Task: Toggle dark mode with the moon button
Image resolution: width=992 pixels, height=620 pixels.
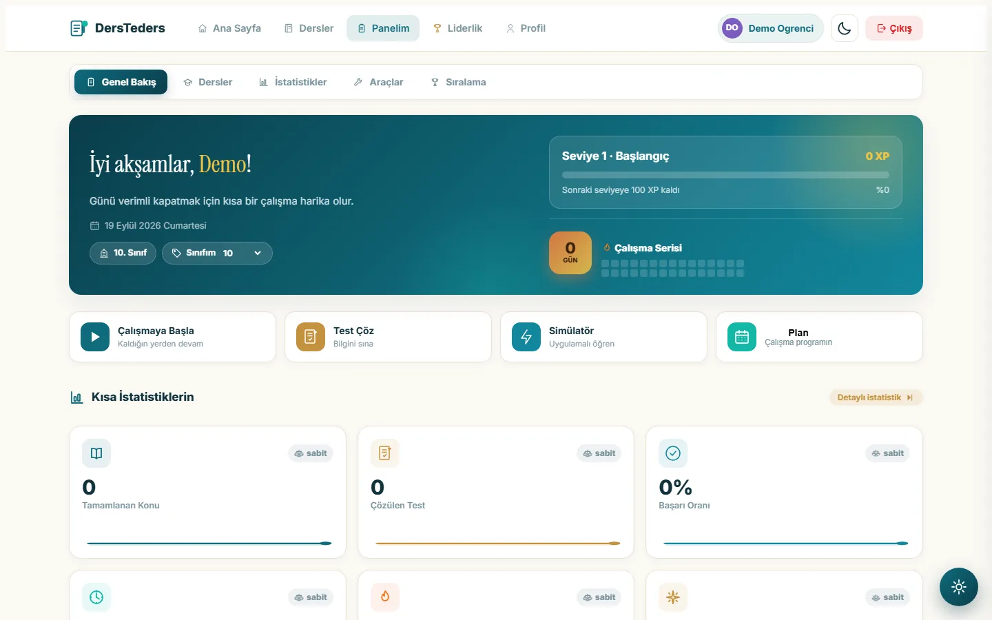Action: pyautogui.click(x=845, y=28)
